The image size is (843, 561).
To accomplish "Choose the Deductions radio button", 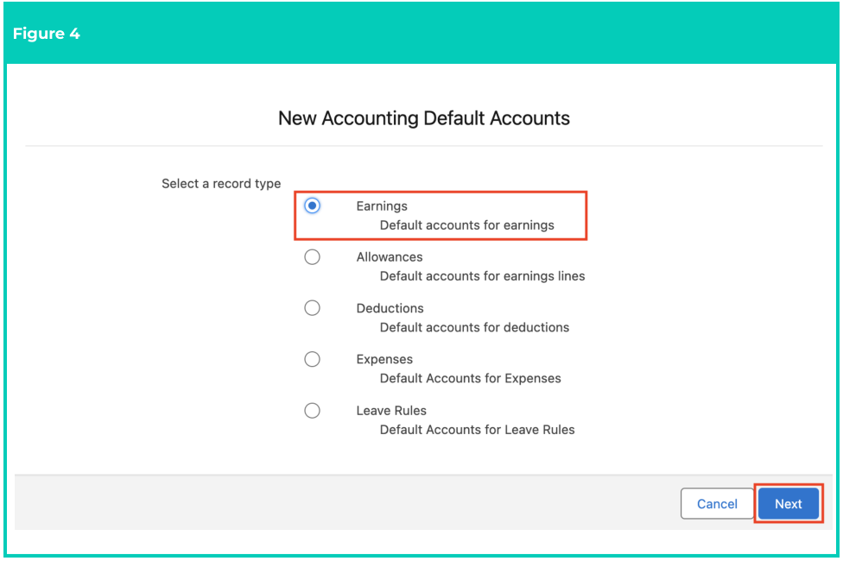I will tap(312, 308).
